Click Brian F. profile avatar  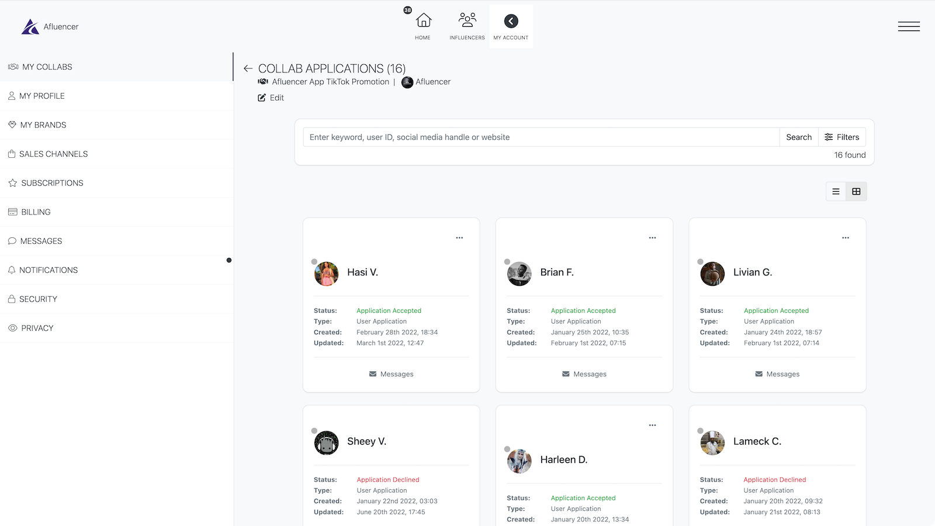coord(520,274)
